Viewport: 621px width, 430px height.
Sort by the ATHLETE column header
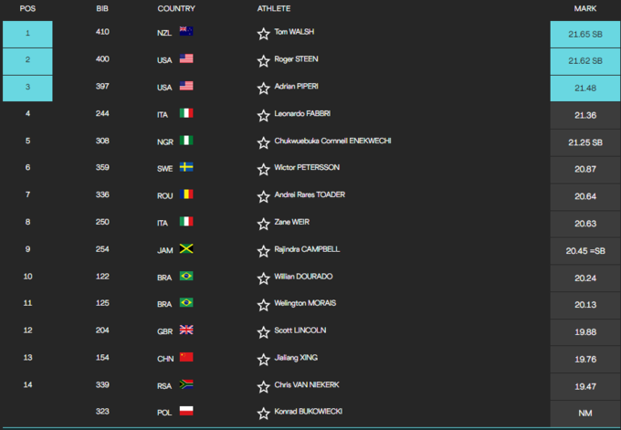(274, 8)
